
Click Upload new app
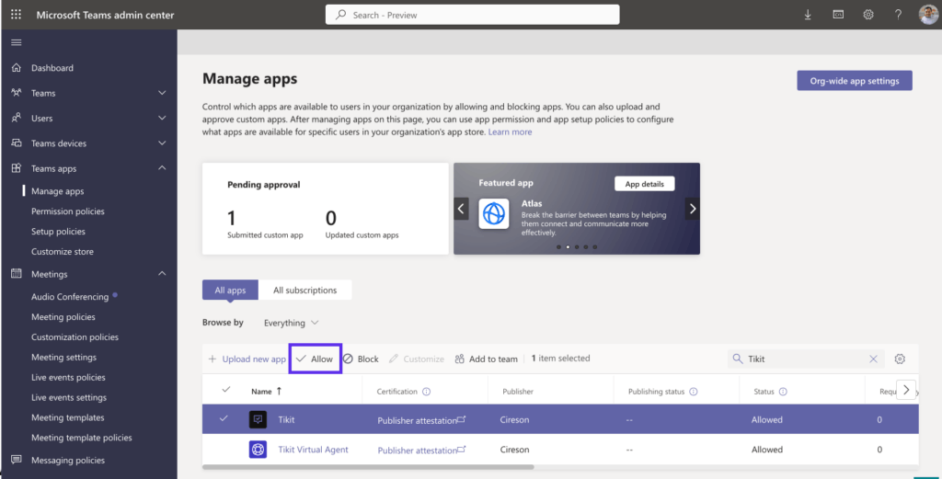(247, 359)
